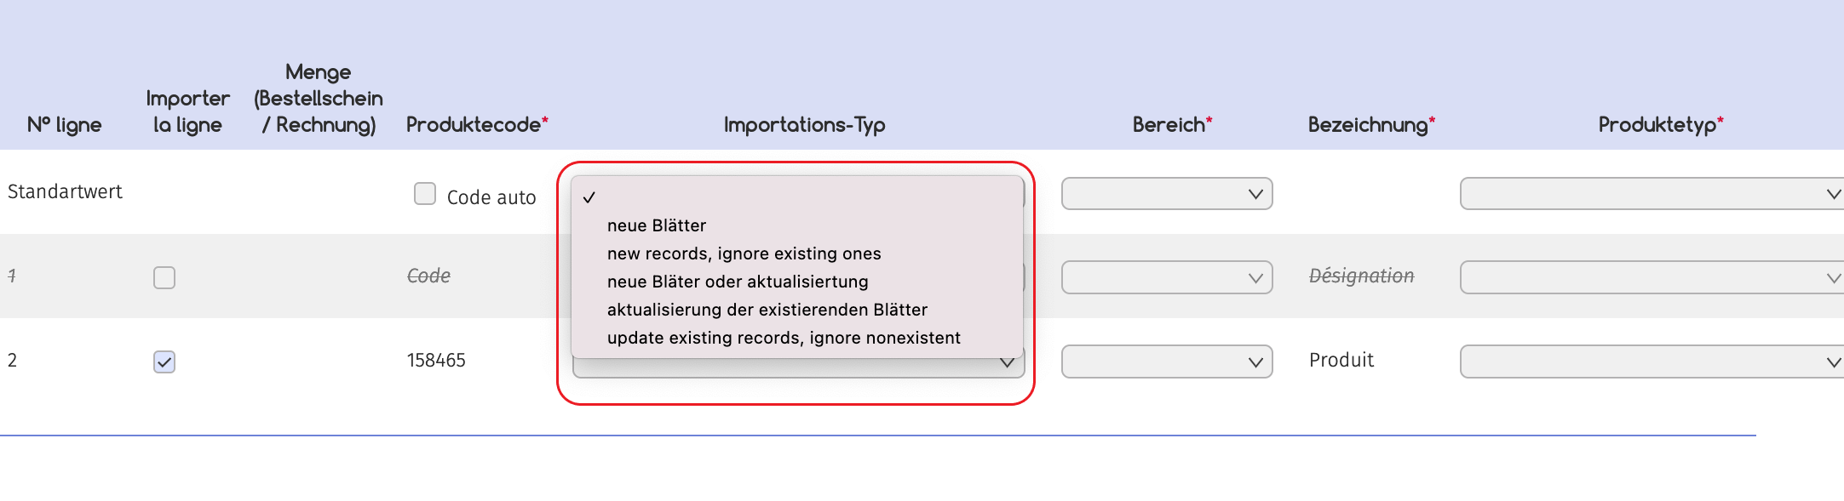
Task: Open the Bereich dropdown for line 1
Action: [1167, 277]
